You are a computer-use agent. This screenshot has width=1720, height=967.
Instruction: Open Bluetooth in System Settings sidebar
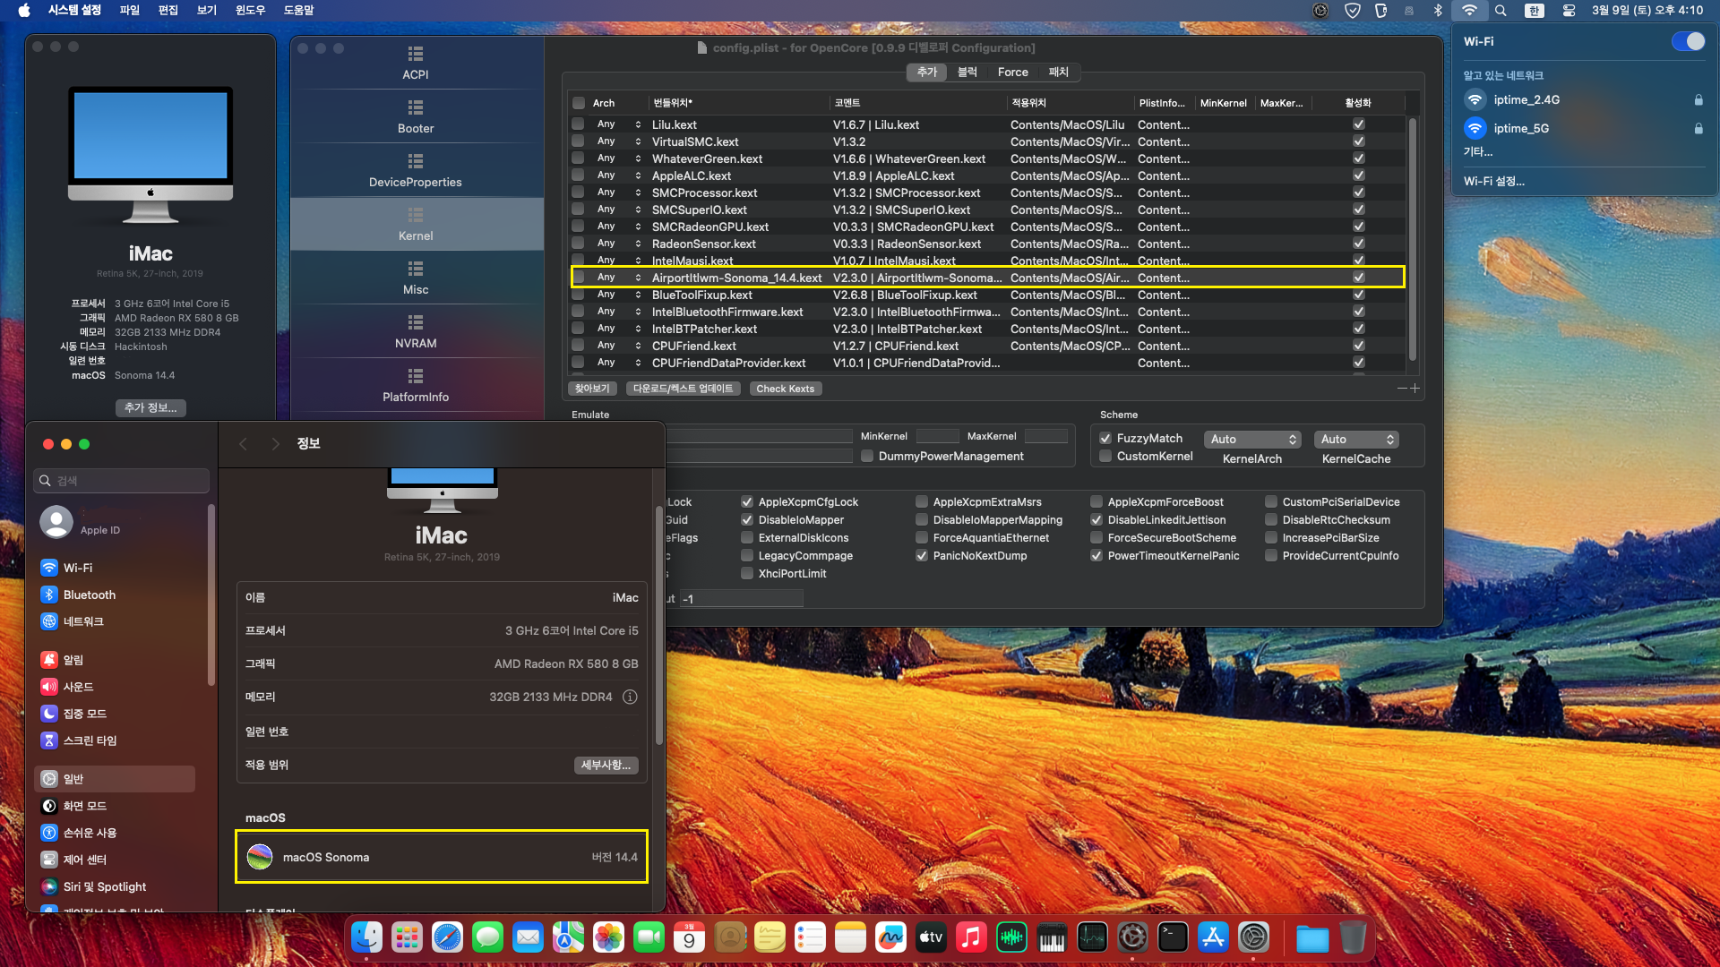pos(115,595)
